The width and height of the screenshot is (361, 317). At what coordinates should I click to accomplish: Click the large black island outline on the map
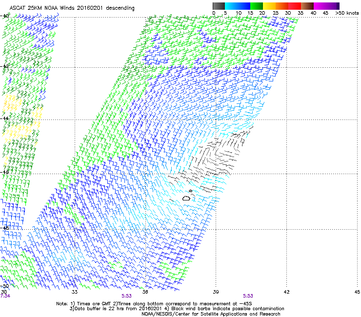click(186, 198)
